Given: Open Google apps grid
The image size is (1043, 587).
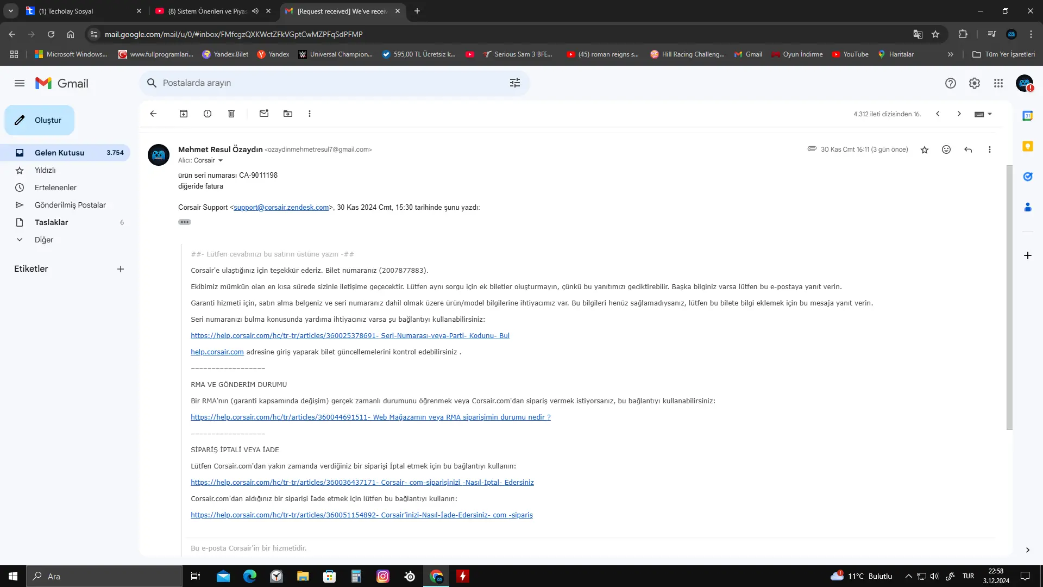Looking at the screenshot, I should click(x=998, y=83).
